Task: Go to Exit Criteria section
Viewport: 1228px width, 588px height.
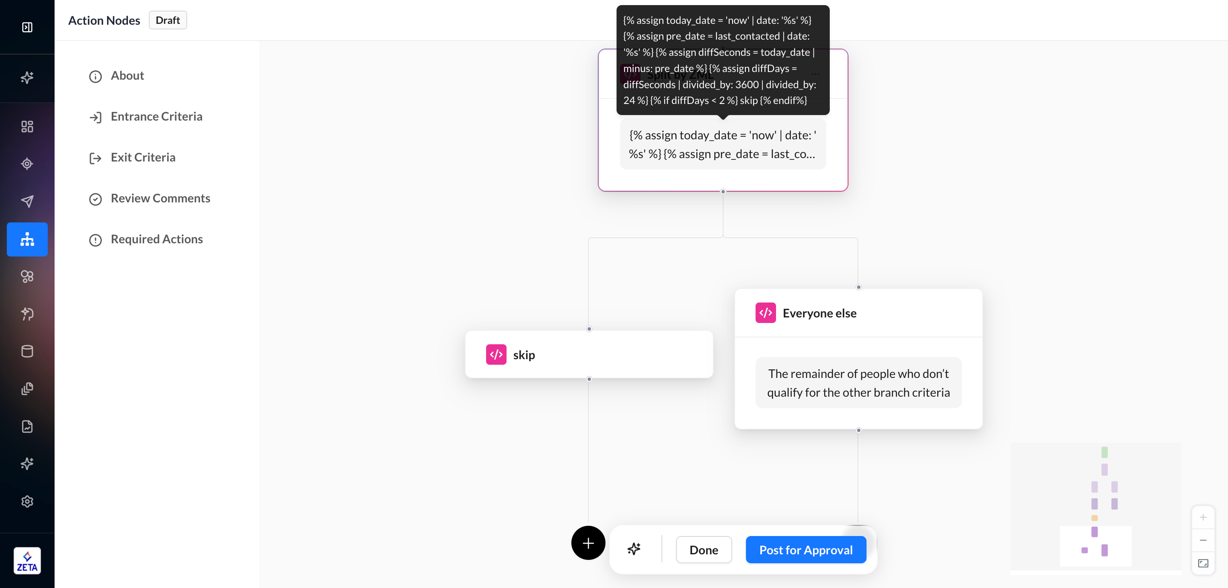Action: point(142,158)
